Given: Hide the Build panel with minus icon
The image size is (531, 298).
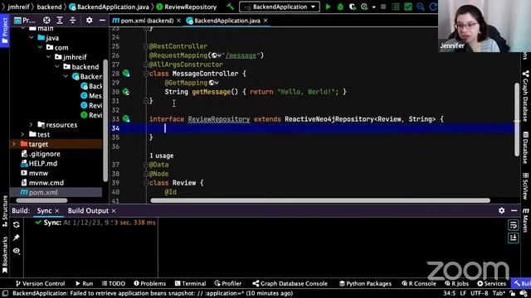Looking at the screenshot, I should tap(514, 210).
